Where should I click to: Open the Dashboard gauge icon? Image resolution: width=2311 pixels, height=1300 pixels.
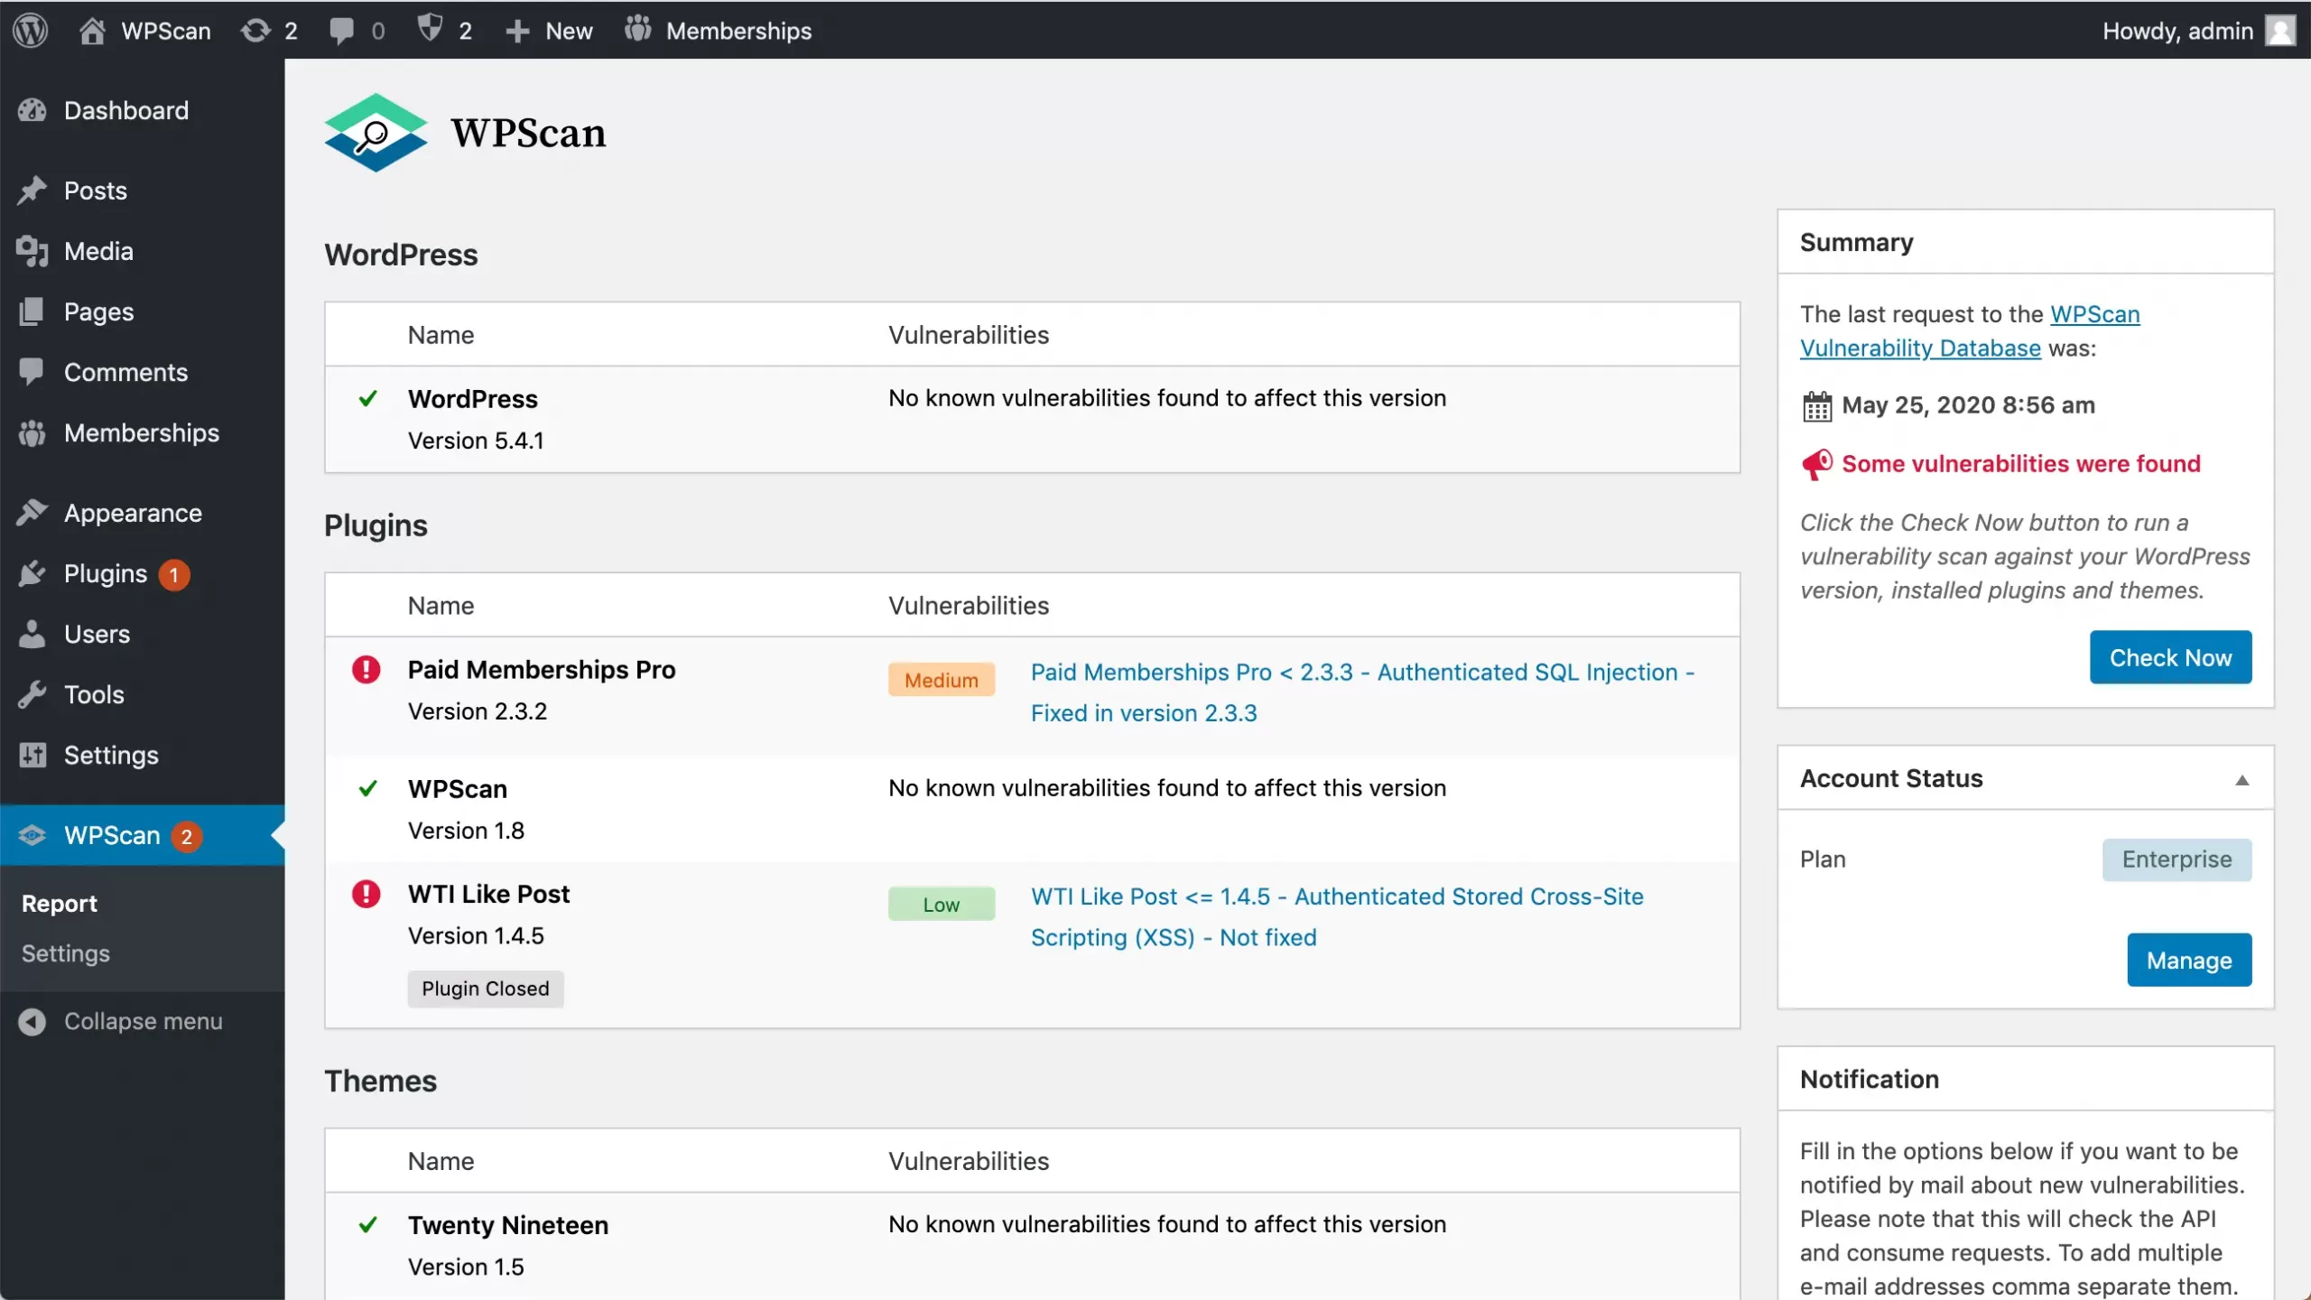(32, 110)
